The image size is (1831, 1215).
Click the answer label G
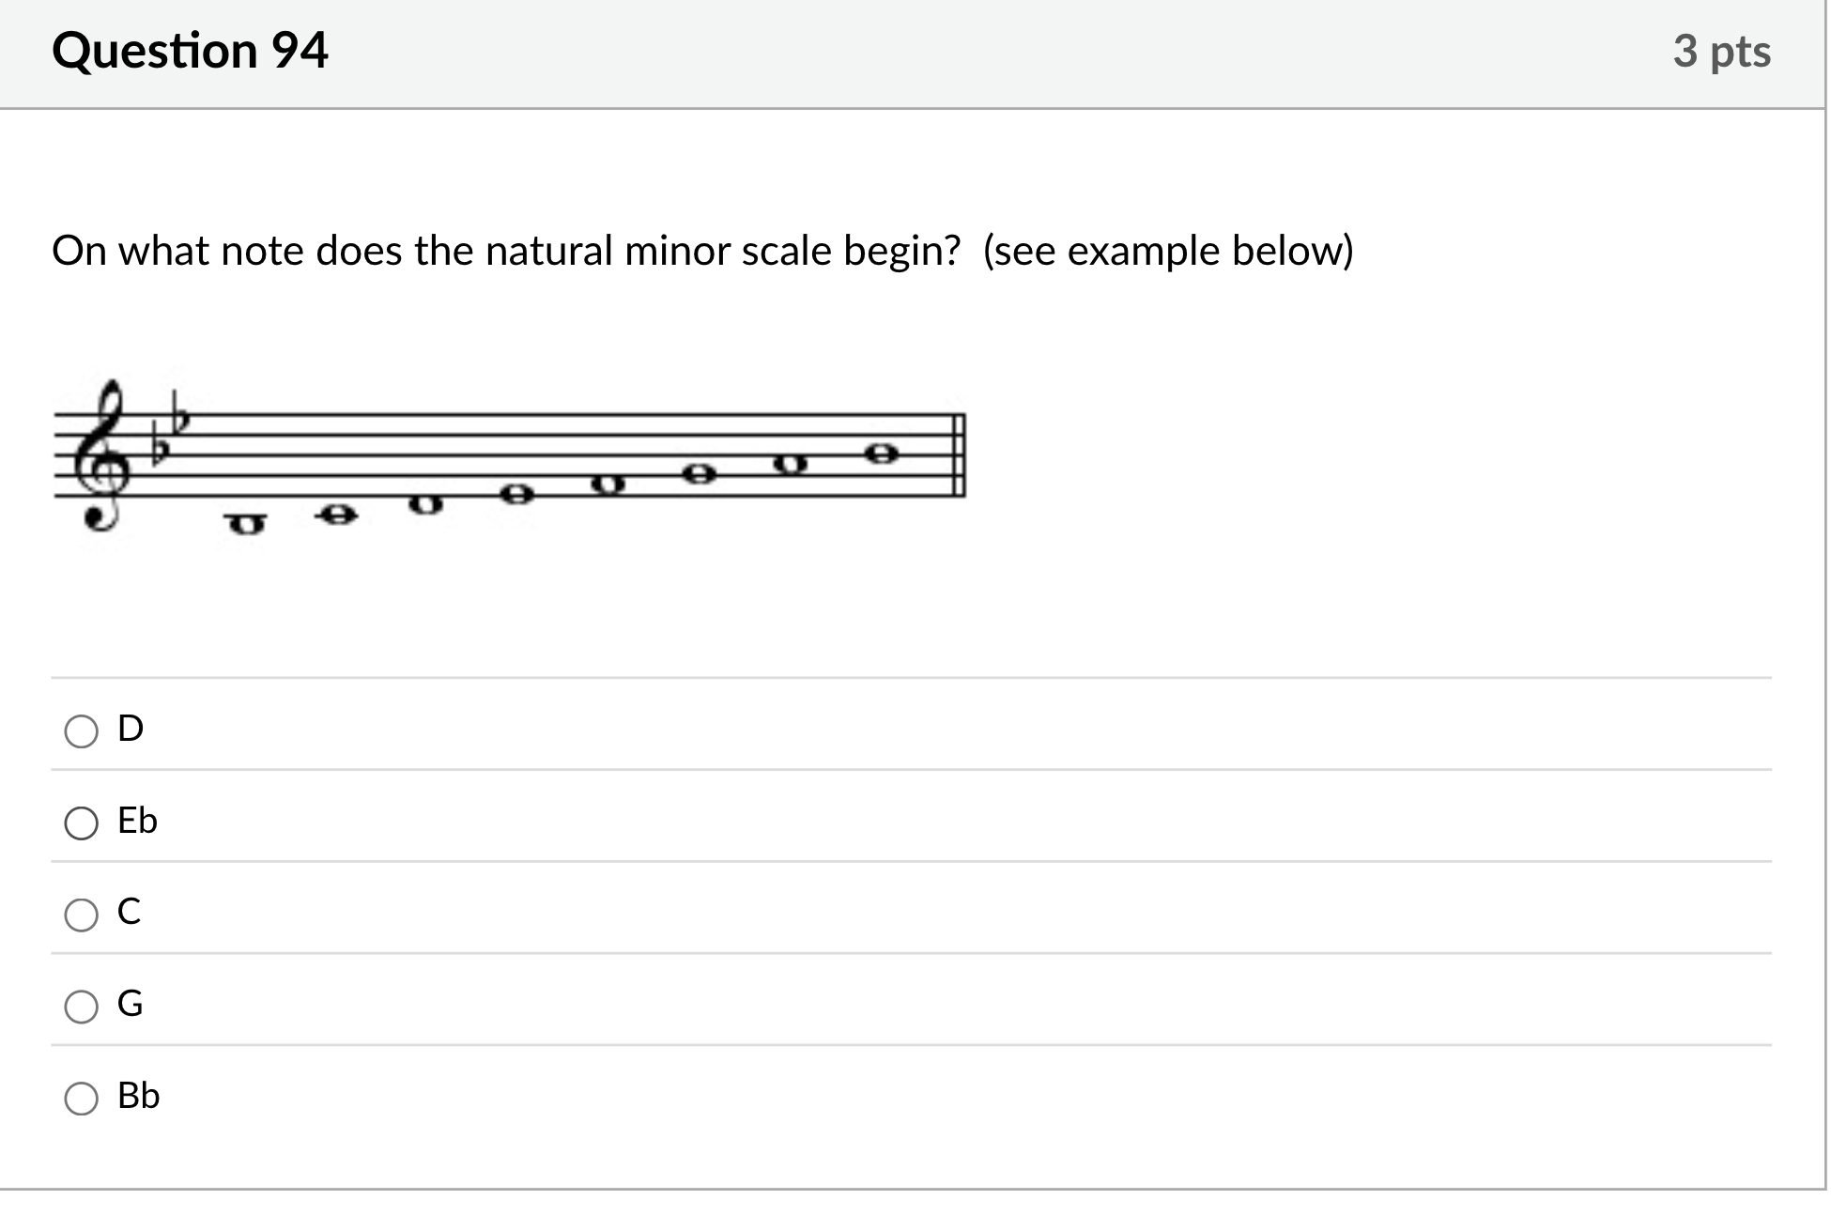[129, 1004]
